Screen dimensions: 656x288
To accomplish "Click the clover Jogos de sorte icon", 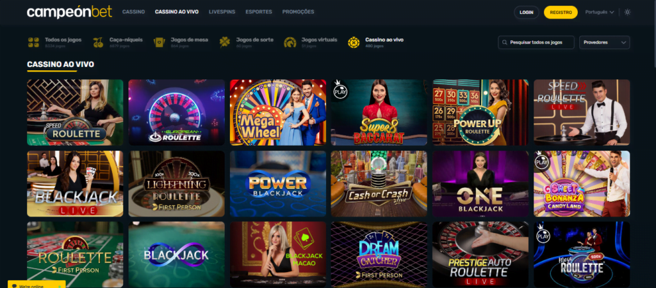I will pos(225,42).
